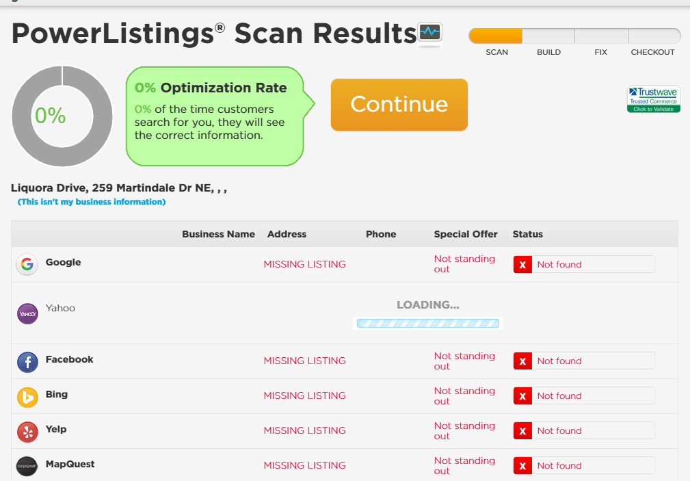The width and height of the screenshot is (690, 481).
Task: Click the orange Continue button
Action: click(x=399, y=105)
